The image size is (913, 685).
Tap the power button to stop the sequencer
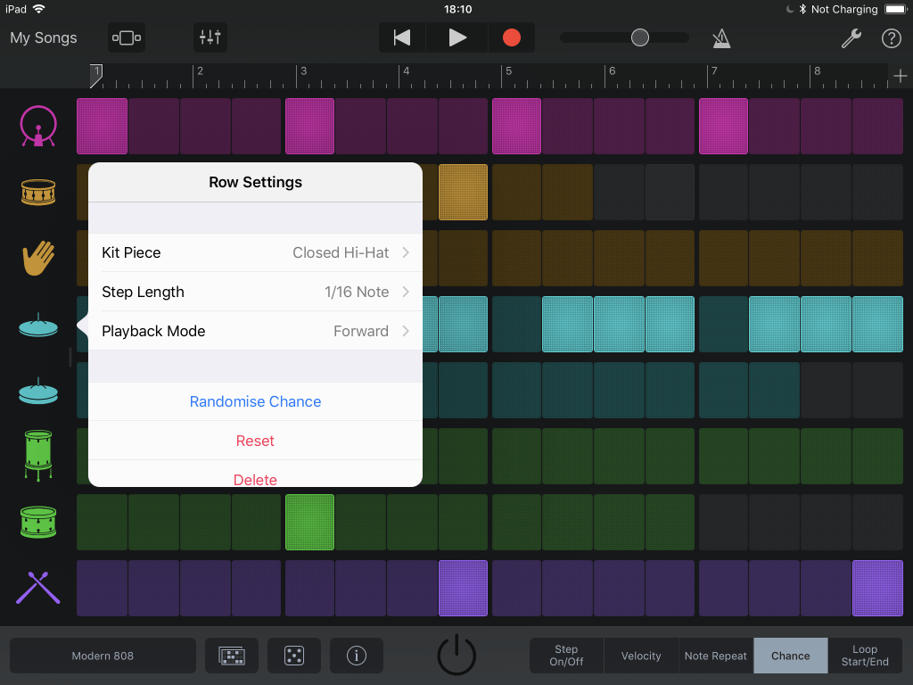(x=456, y=654)
